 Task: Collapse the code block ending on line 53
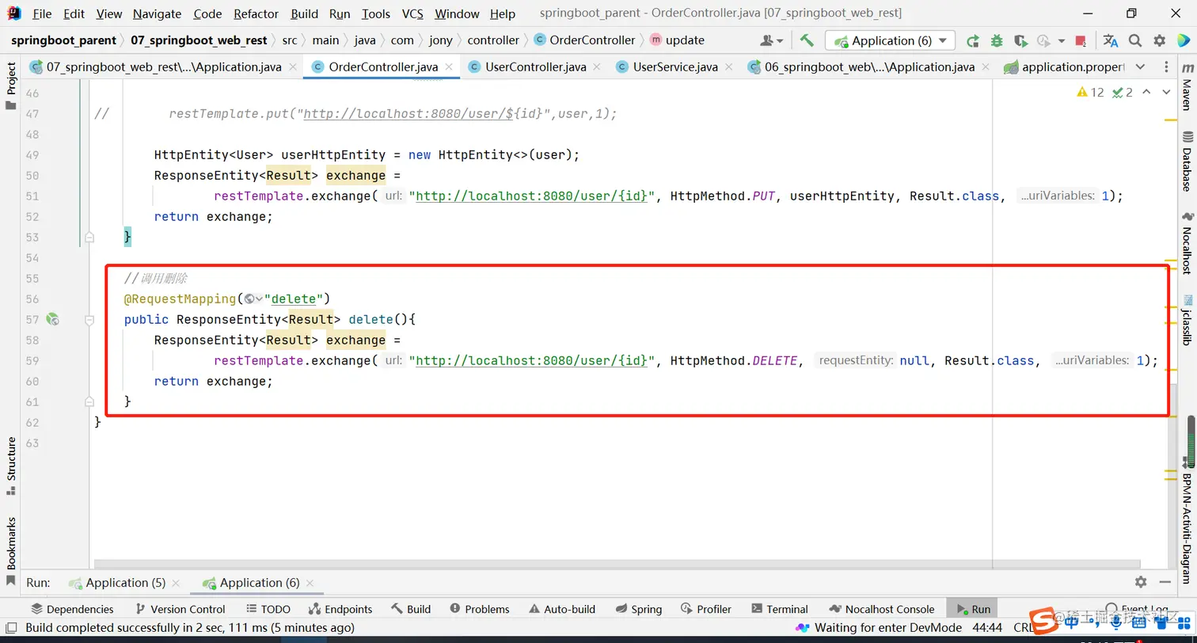(x=89, y=237)
